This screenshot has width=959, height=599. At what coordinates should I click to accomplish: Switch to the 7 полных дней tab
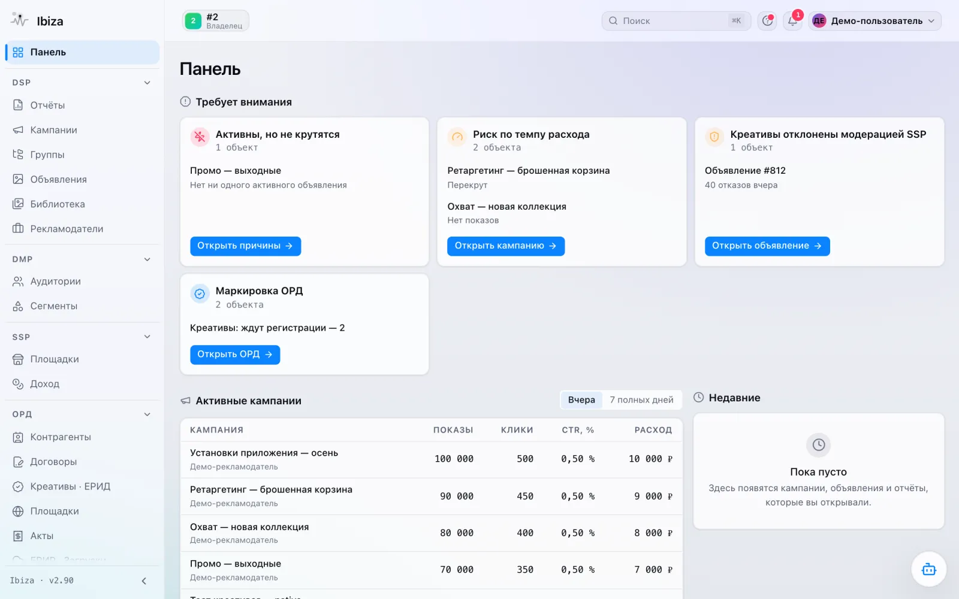point(641,400)
